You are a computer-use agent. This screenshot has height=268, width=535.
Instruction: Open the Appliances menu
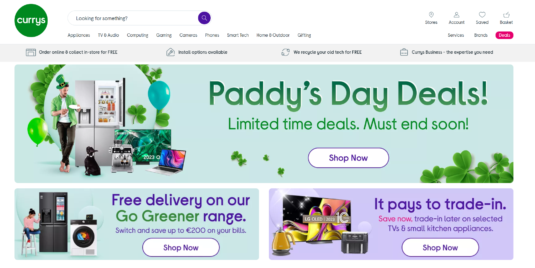(x=79, y=35)
